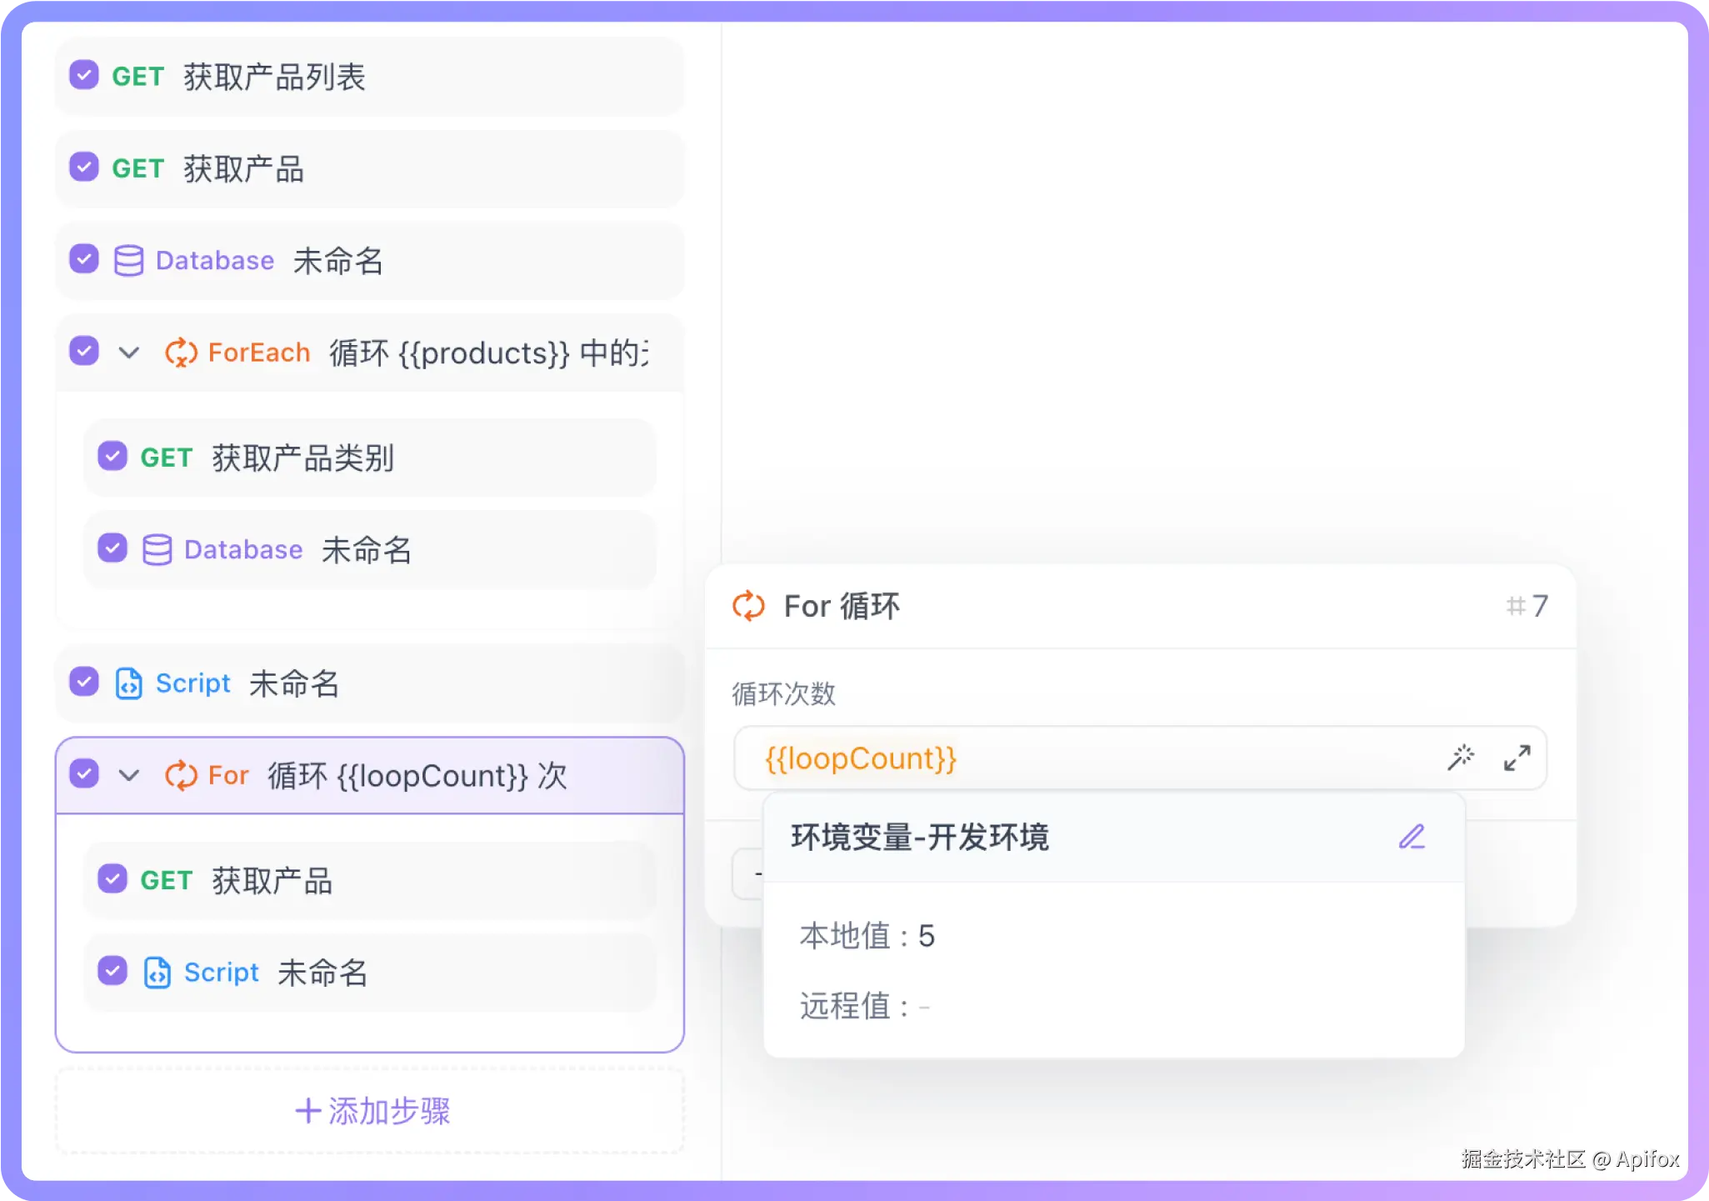Screen dimensions: 1709x1201
Task: Click the #7 step number label
Action: point(1527,606)
